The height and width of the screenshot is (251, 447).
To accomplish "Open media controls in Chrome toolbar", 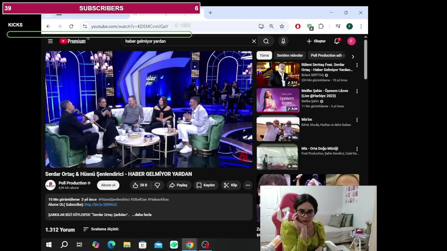I will (x=338, y=26).
